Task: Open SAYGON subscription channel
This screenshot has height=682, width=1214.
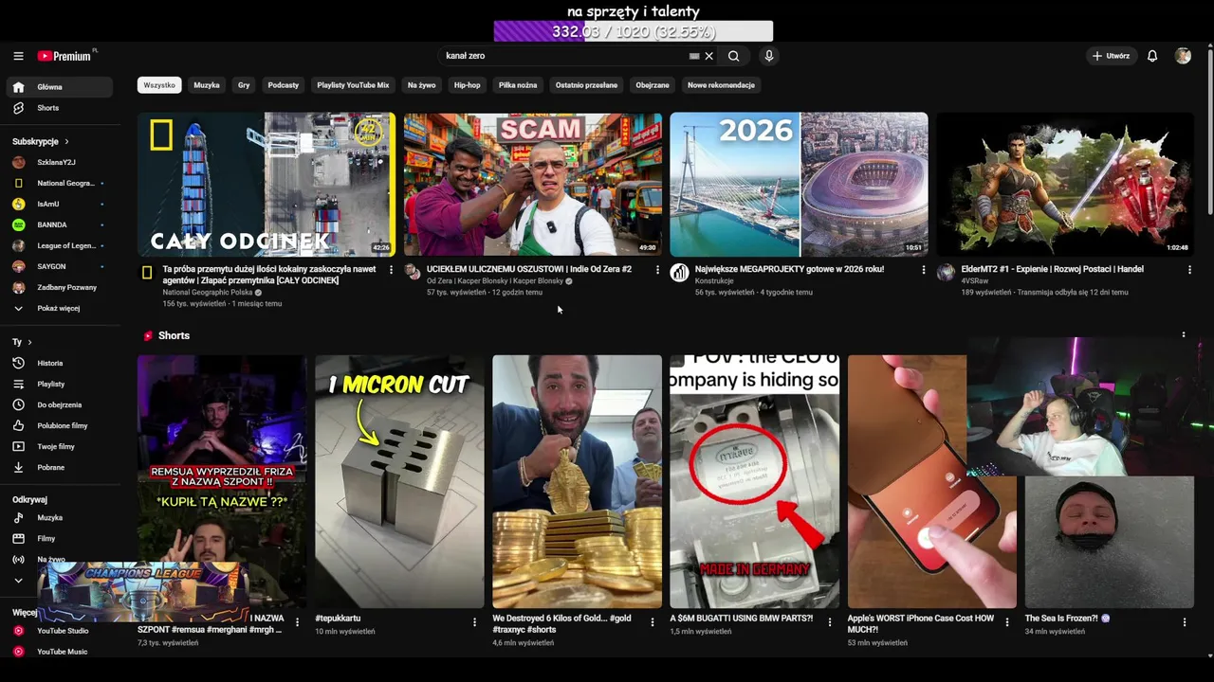Action: [x=60, y=266]
